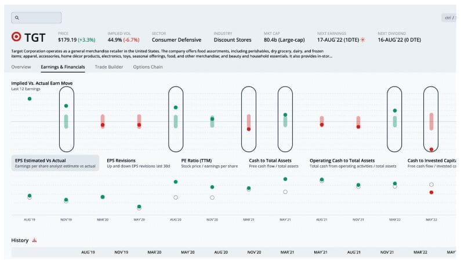Click the sun icon beside next earnings date
The height and width of the screenshot is (264, 461).
[x=363, y=40]
